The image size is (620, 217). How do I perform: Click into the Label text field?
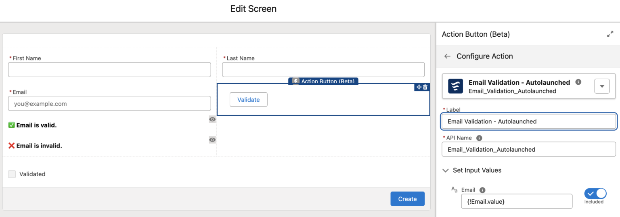point(528,121)
